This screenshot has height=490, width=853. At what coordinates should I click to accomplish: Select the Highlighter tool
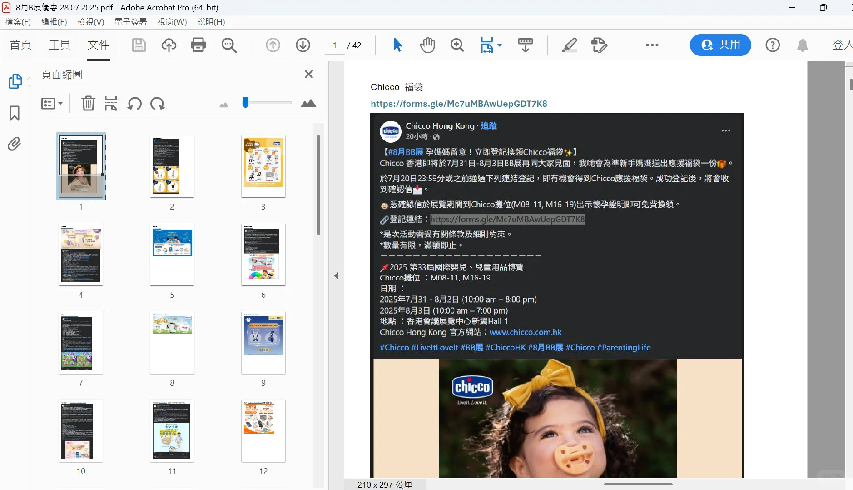(570, 45)
